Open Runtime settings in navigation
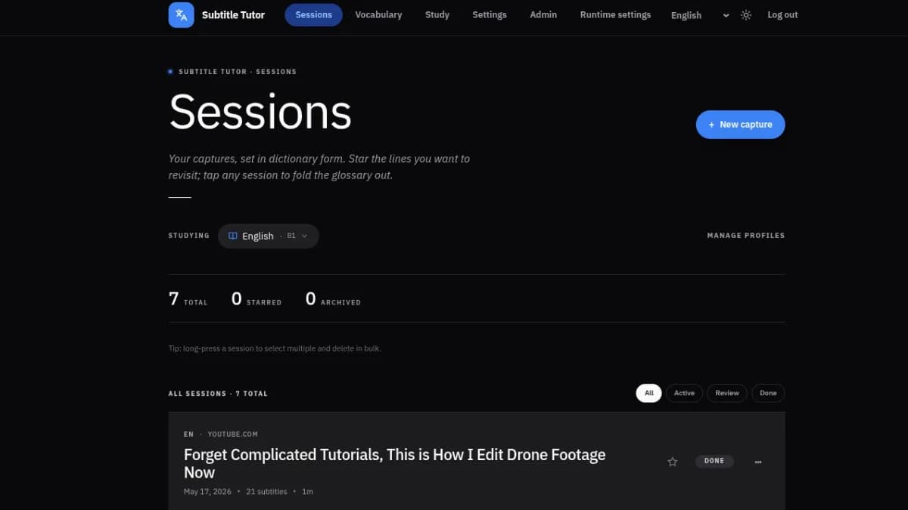Viewport: 908px width, 510px height. [615, 14]
